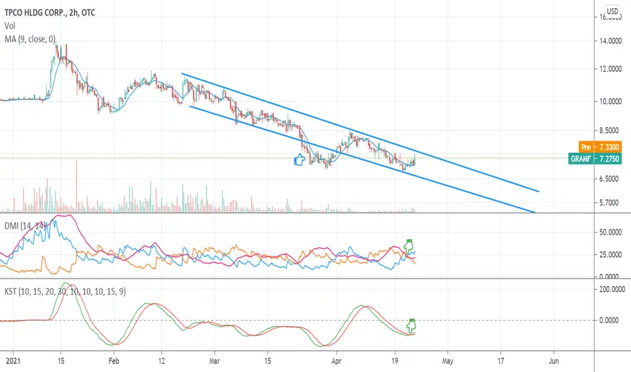Click the 14.0000 price axis label
631x372 pixels.
(611, 41)
